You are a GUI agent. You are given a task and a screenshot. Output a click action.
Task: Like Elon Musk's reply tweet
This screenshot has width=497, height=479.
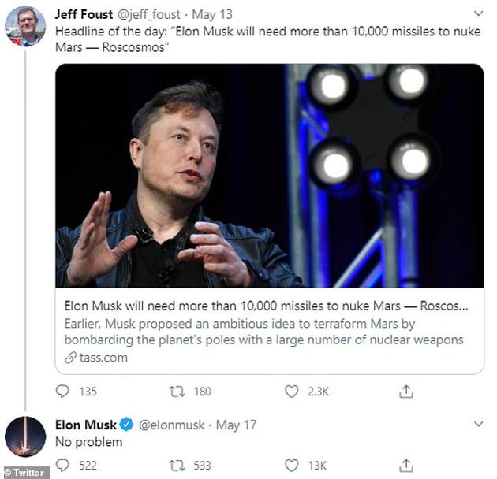pyautogui.click(x=291, y=465)
